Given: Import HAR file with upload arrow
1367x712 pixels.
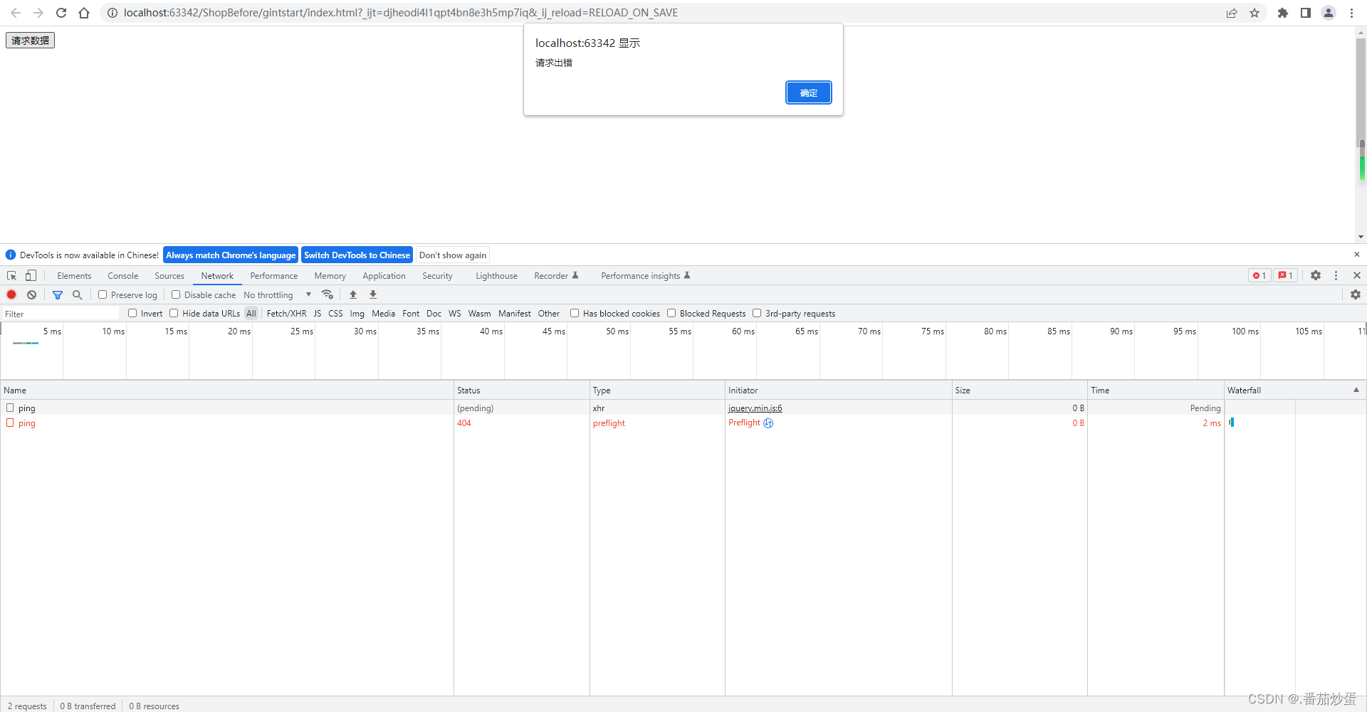Looking at the screenshot, I should point(353,294).
